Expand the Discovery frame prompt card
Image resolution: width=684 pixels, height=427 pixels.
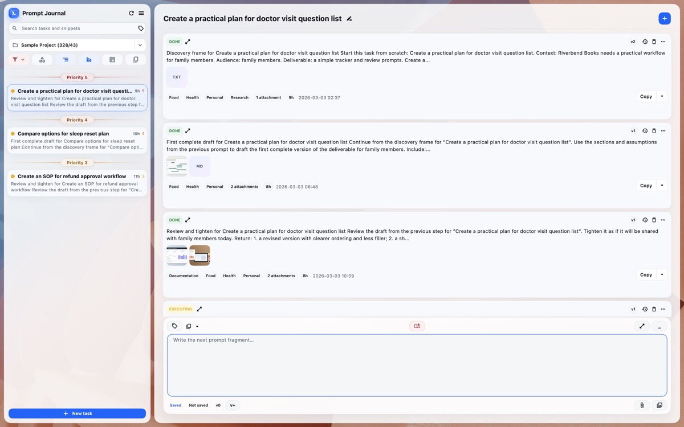coord(188,42)
